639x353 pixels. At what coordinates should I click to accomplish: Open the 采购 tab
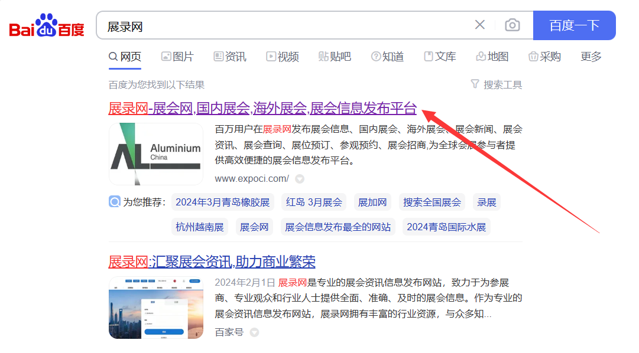pyautogui.click(x=544, y=57)
